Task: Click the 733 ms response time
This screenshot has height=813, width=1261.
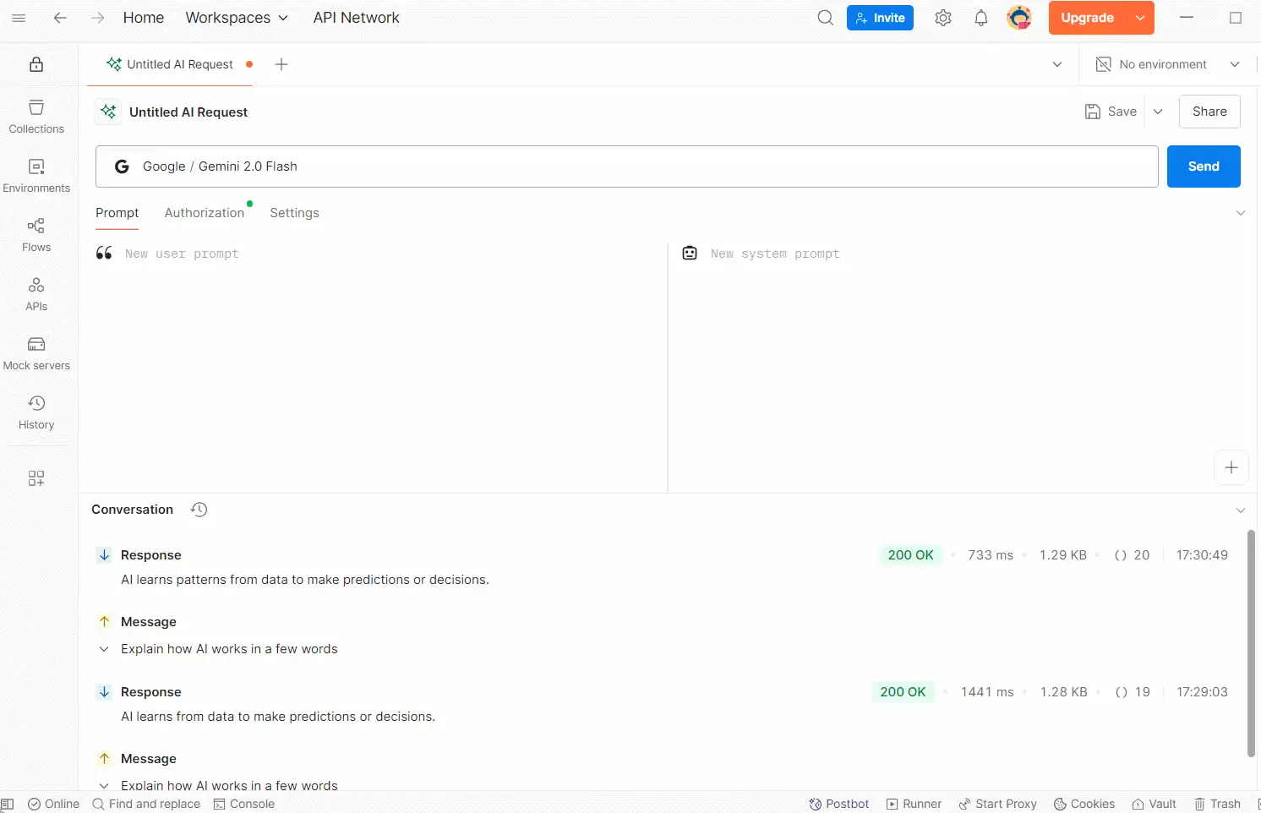Action: pyautogui.click(x=991, y=555)
